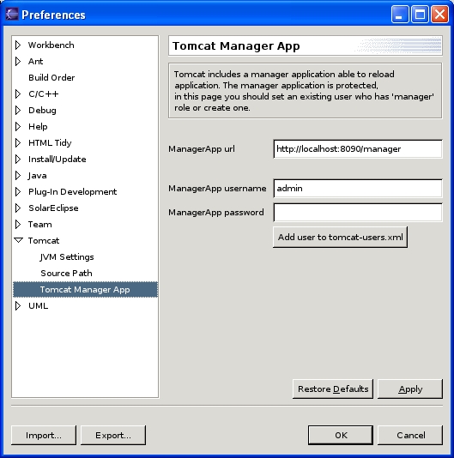This screenshot has width=454, height=458.
Task: Expand the UML tree node
Action: tap(18, 306)
